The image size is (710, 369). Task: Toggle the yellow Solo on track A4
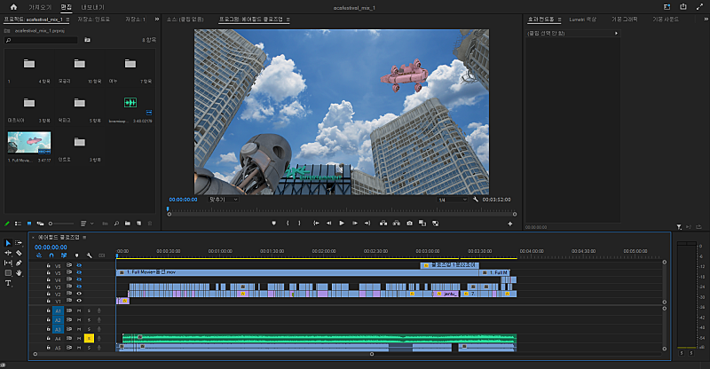(x=89, y=338)
